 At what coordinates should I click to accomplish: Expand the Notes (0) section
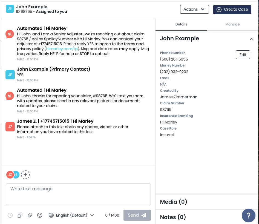(173, 217)
